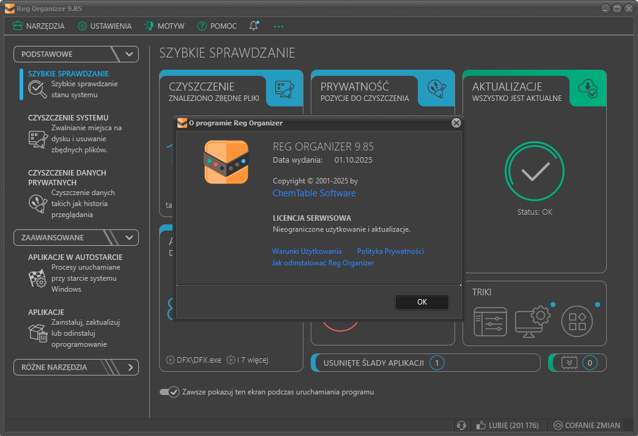The image size is (638, 436).
Task: Click the notifications bell icon
Action: point(254,26)
